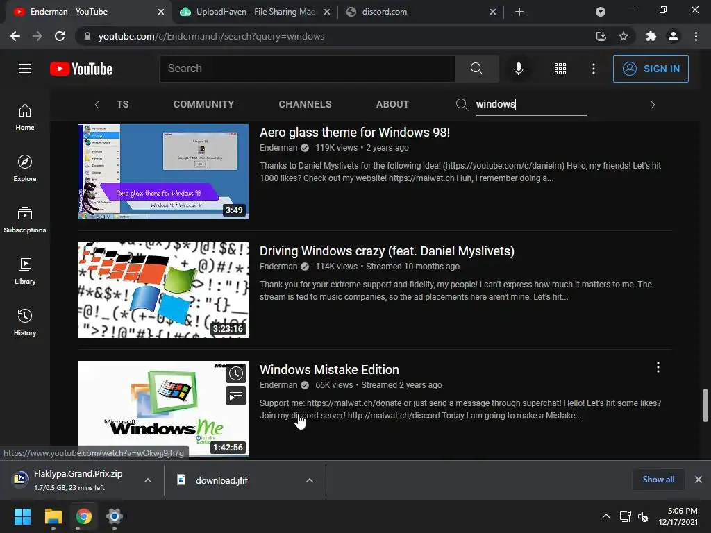Click Enderman channel name under Aero glass video
Viewport: 711px width, 533px height.
(x=278, y=148)
